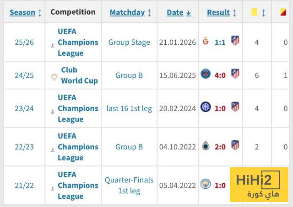The width and height of the screenshot is (293, 207).
Task: Open the 1:1 match result
Action: click(220, 42)
